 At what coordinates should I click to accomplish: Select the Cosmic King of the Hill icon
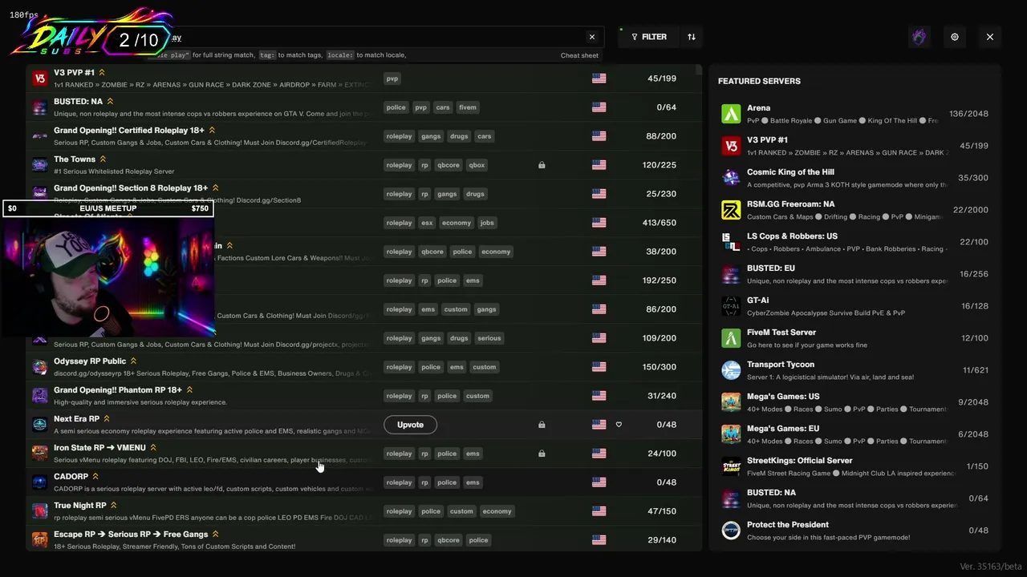[x=731, y=178]
